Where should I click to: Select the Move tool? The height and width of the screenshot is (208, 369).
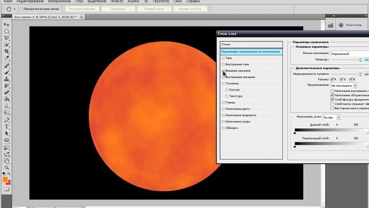click(x=6, y=24)
